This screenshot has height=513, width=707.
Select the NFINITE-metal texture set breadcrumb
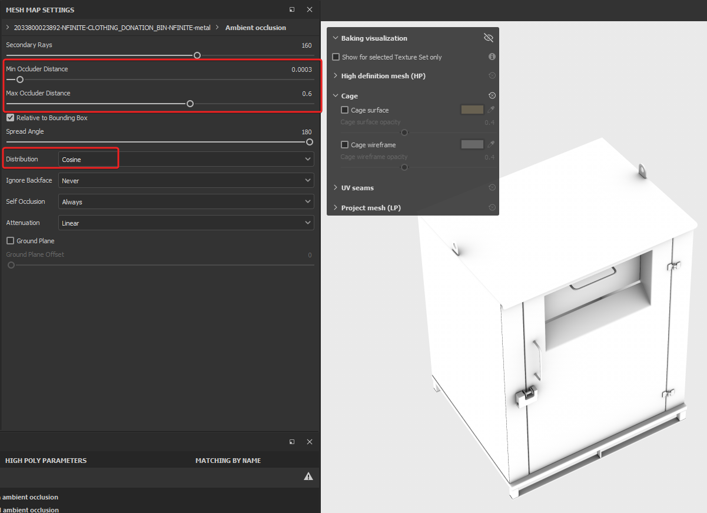pos(112,28)
